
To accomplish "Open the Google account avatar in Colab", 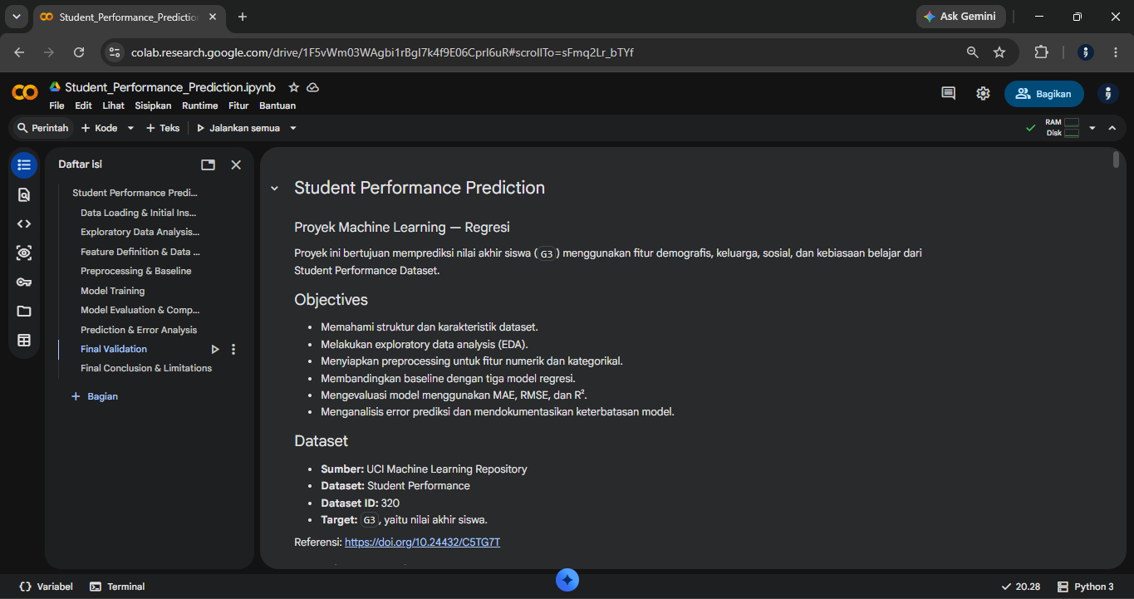I will point(1108,93).
